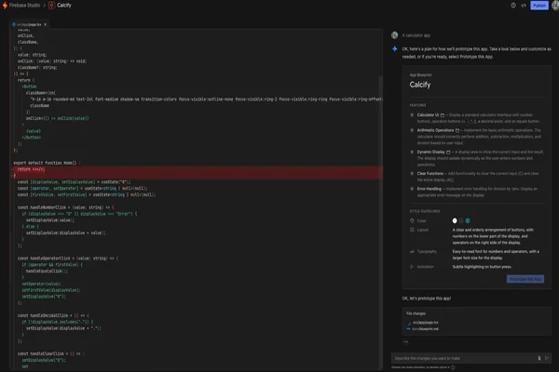Screen dimensions: 559x372
Task: Click the help icon left of the code icon
Action: click(x=513, y=6)
